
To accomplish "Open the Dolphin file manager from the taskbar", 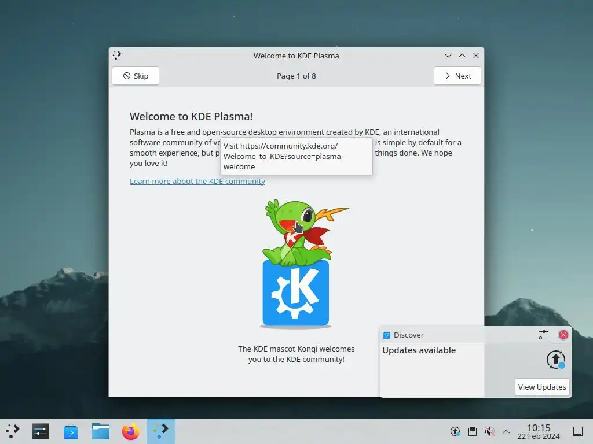I will pyautogui.click(x=101, y=431).
